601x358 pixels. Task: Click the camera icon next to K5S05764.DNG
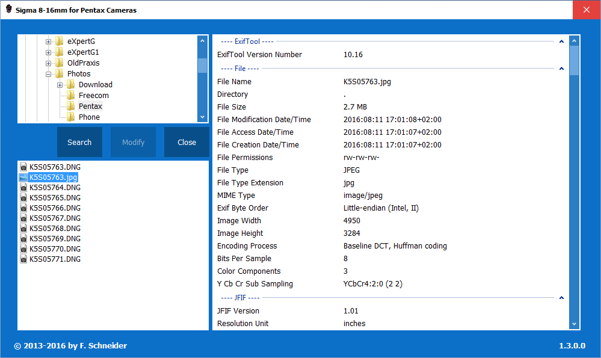(x=23, y=188)
